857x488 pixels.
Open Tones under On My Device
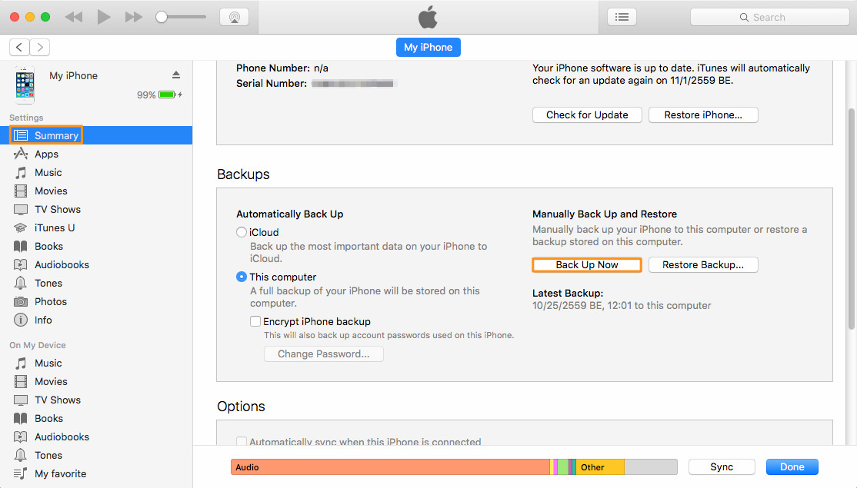[48, 455]
